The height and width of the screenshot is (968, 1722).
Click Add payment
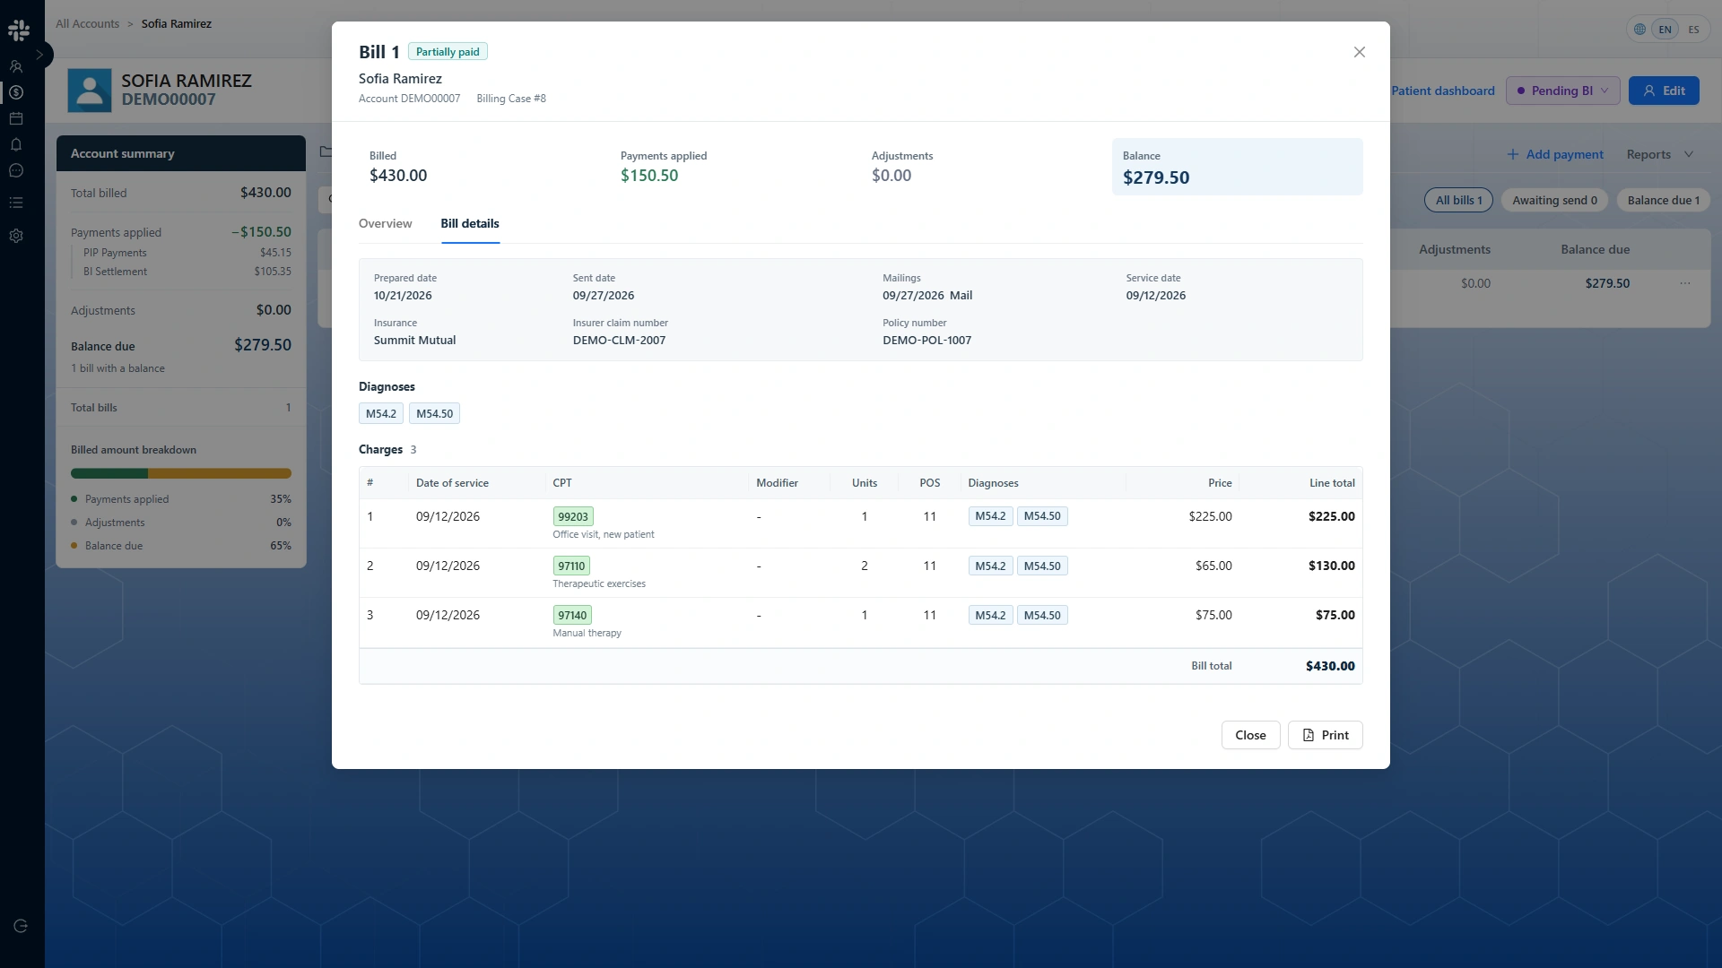point(1555,154)
